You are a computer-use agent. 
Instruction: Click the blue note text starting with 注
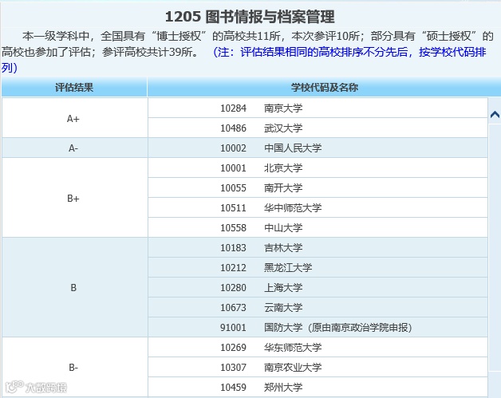point(244,60)
